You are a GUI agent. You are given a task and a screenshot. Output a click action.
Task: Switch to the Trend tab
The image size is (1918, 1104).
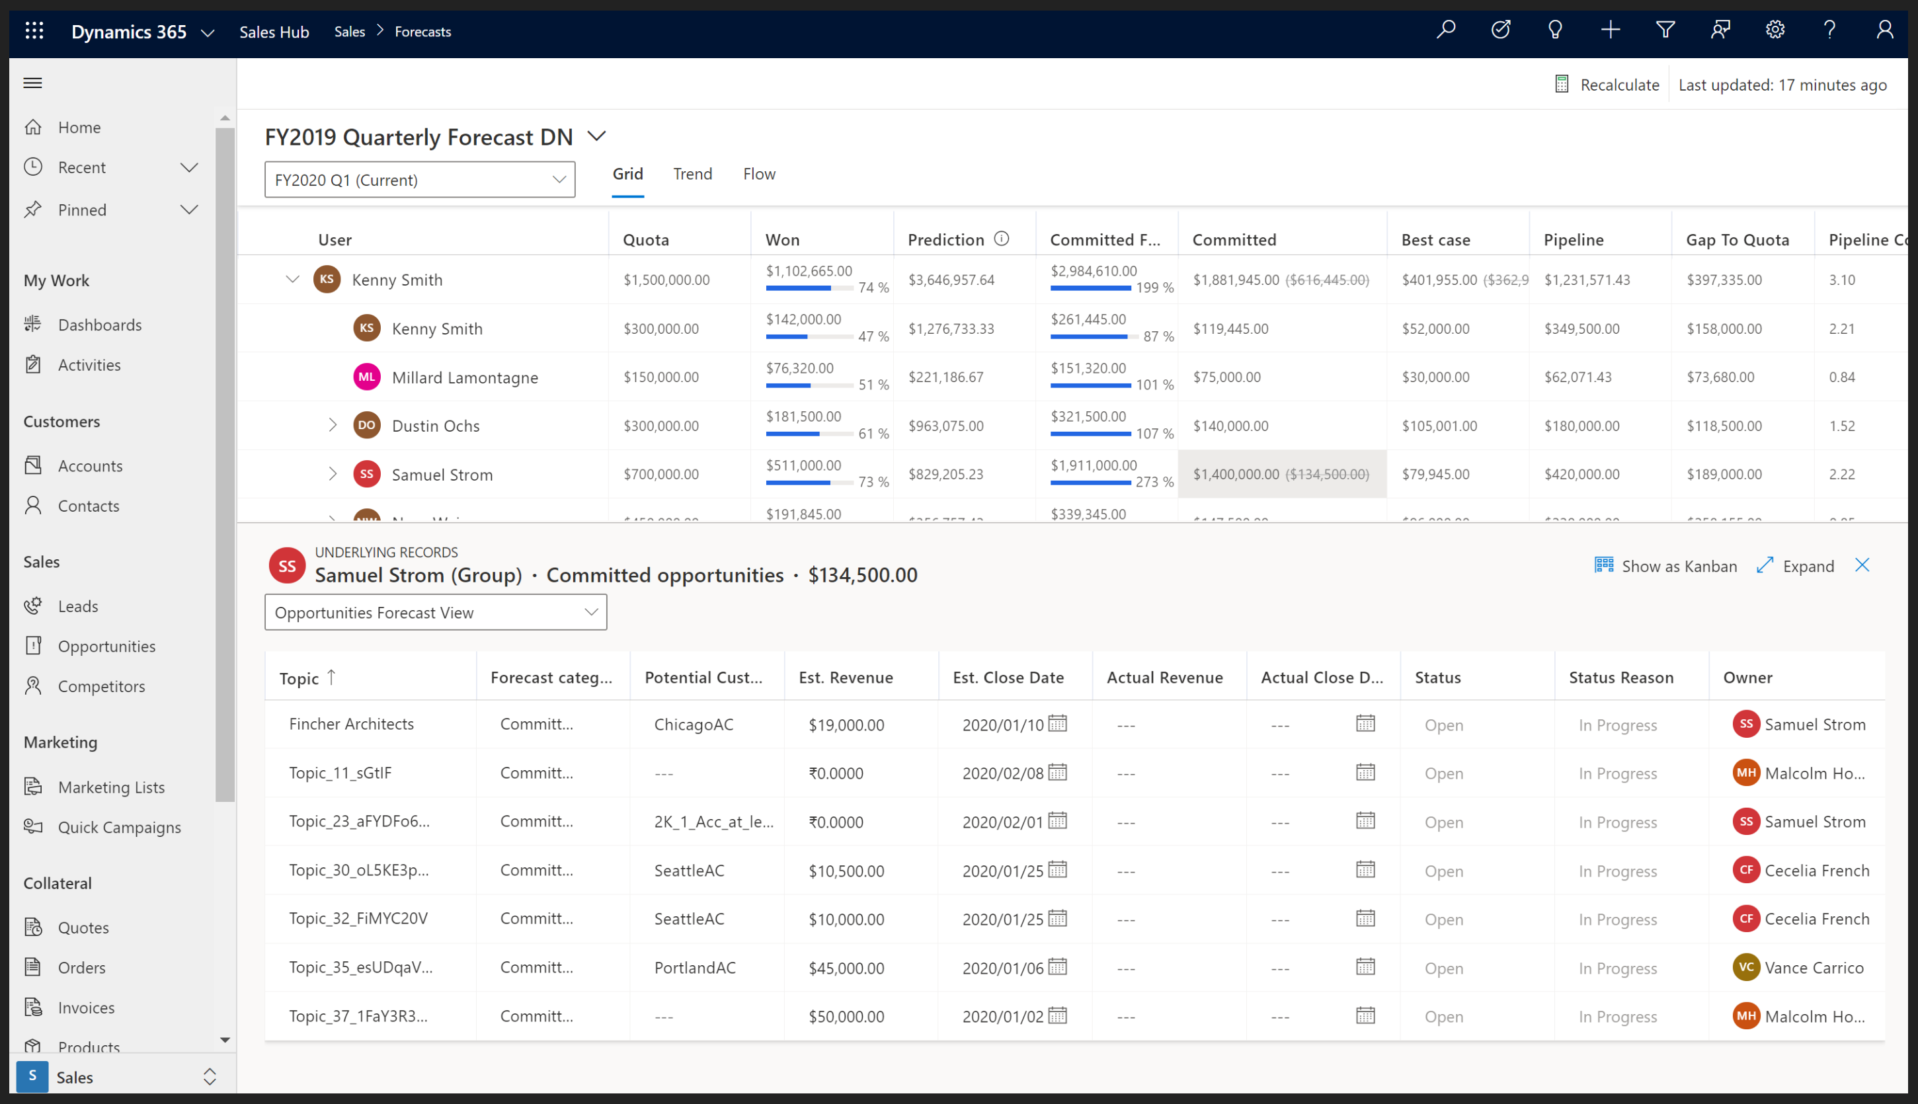pos(692,174)
